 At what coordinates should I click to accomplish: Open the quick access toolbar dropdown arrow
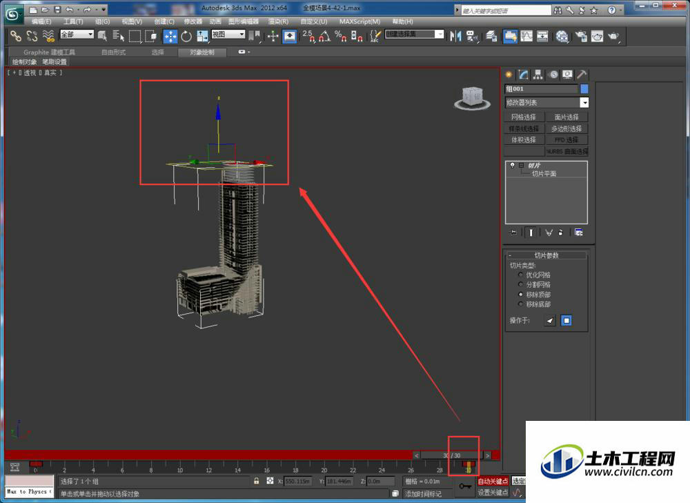coord(104,9)
